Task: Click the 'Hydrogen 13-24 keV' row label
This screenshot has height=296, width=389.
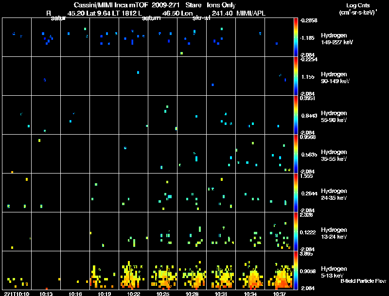Action: 334,233
